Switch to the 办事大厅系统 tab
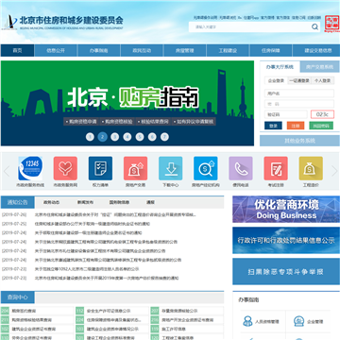The image size is (340, 340). (x=280, y=67)
